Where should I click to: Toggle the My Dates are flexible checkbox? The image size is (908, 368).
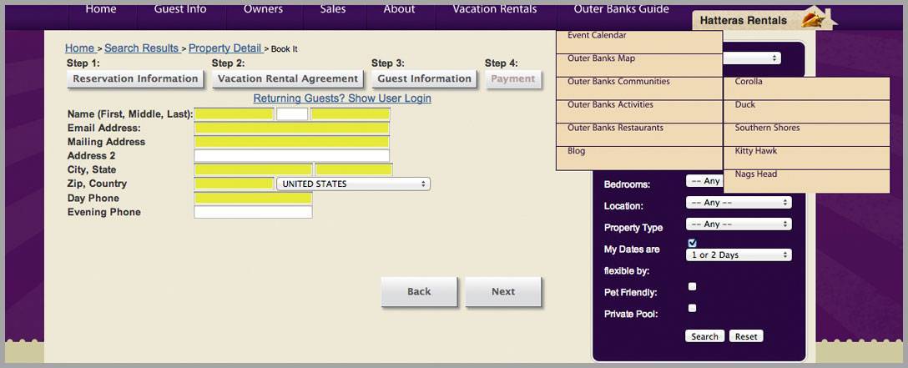tap(692, 243)
